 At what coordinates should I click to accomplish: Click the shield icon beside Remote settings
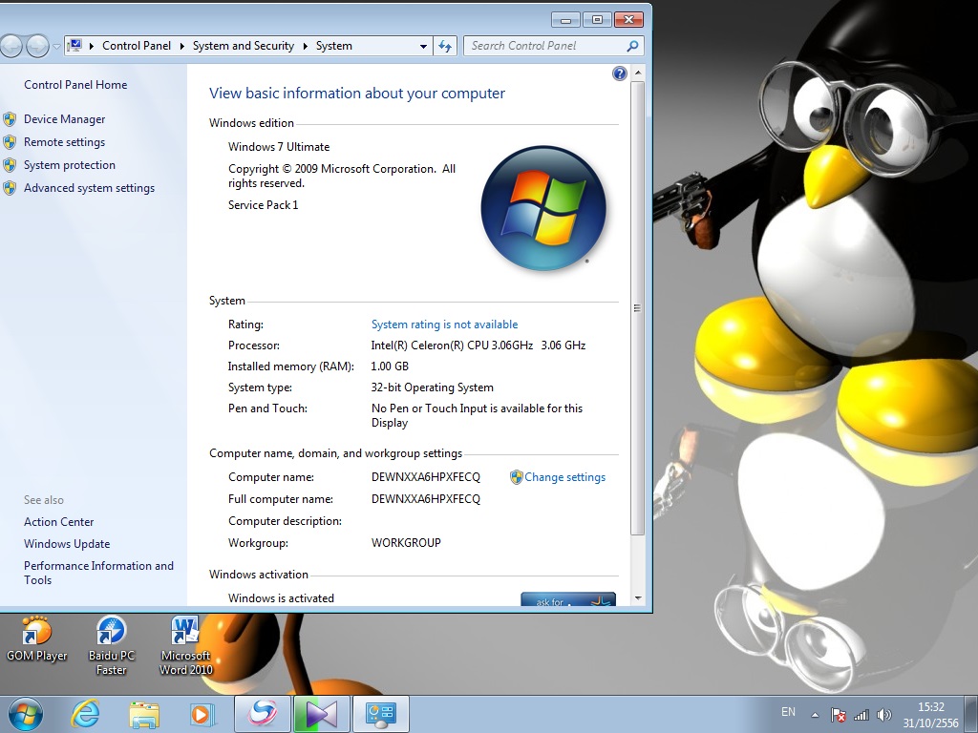point(10,142)
